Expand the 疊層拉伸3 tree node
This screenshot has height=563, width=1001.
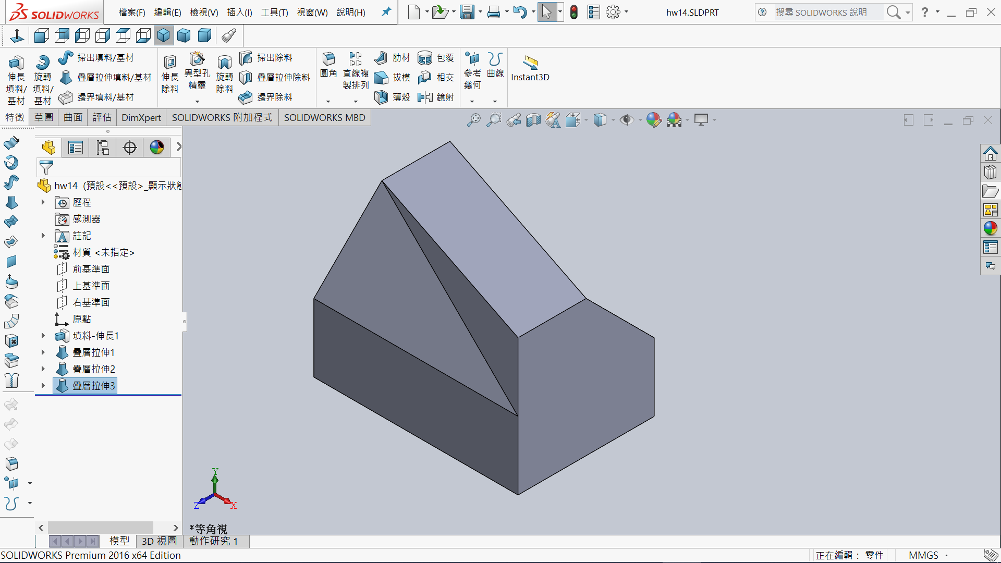point(43,386)
